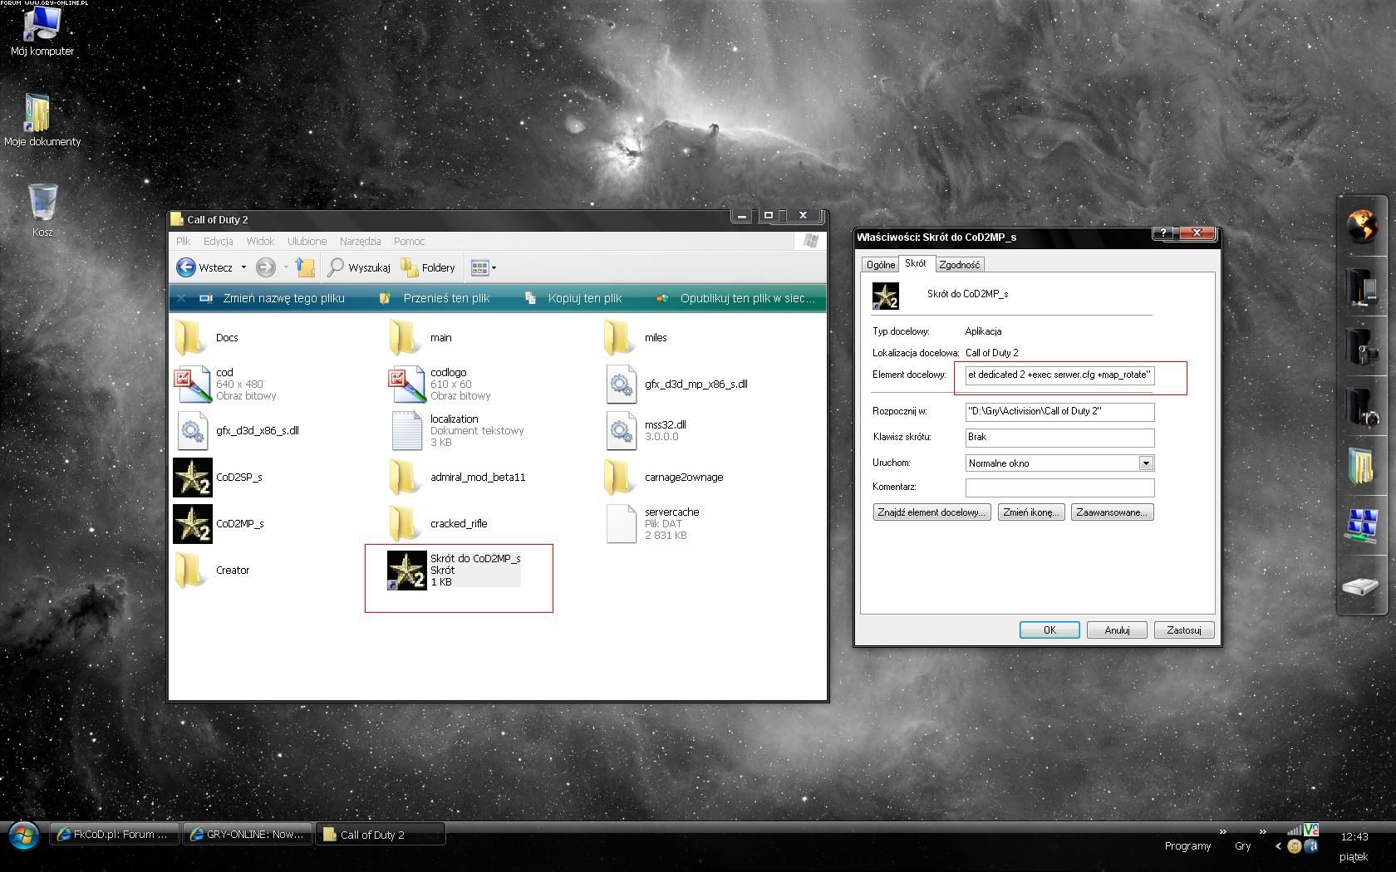Click the Zaawansowane button

[x=1112, y=512]
